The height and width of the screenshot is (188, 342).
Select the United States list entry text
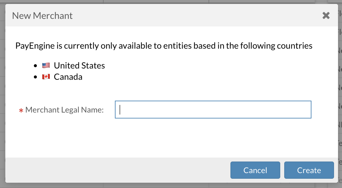[x=79, y=66]
